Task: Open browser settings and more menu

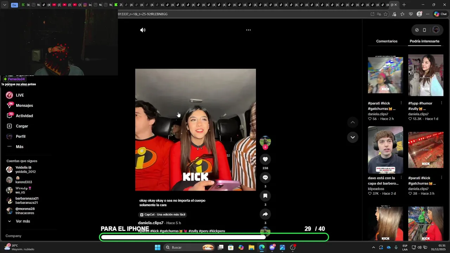Action: coord(427,14)
